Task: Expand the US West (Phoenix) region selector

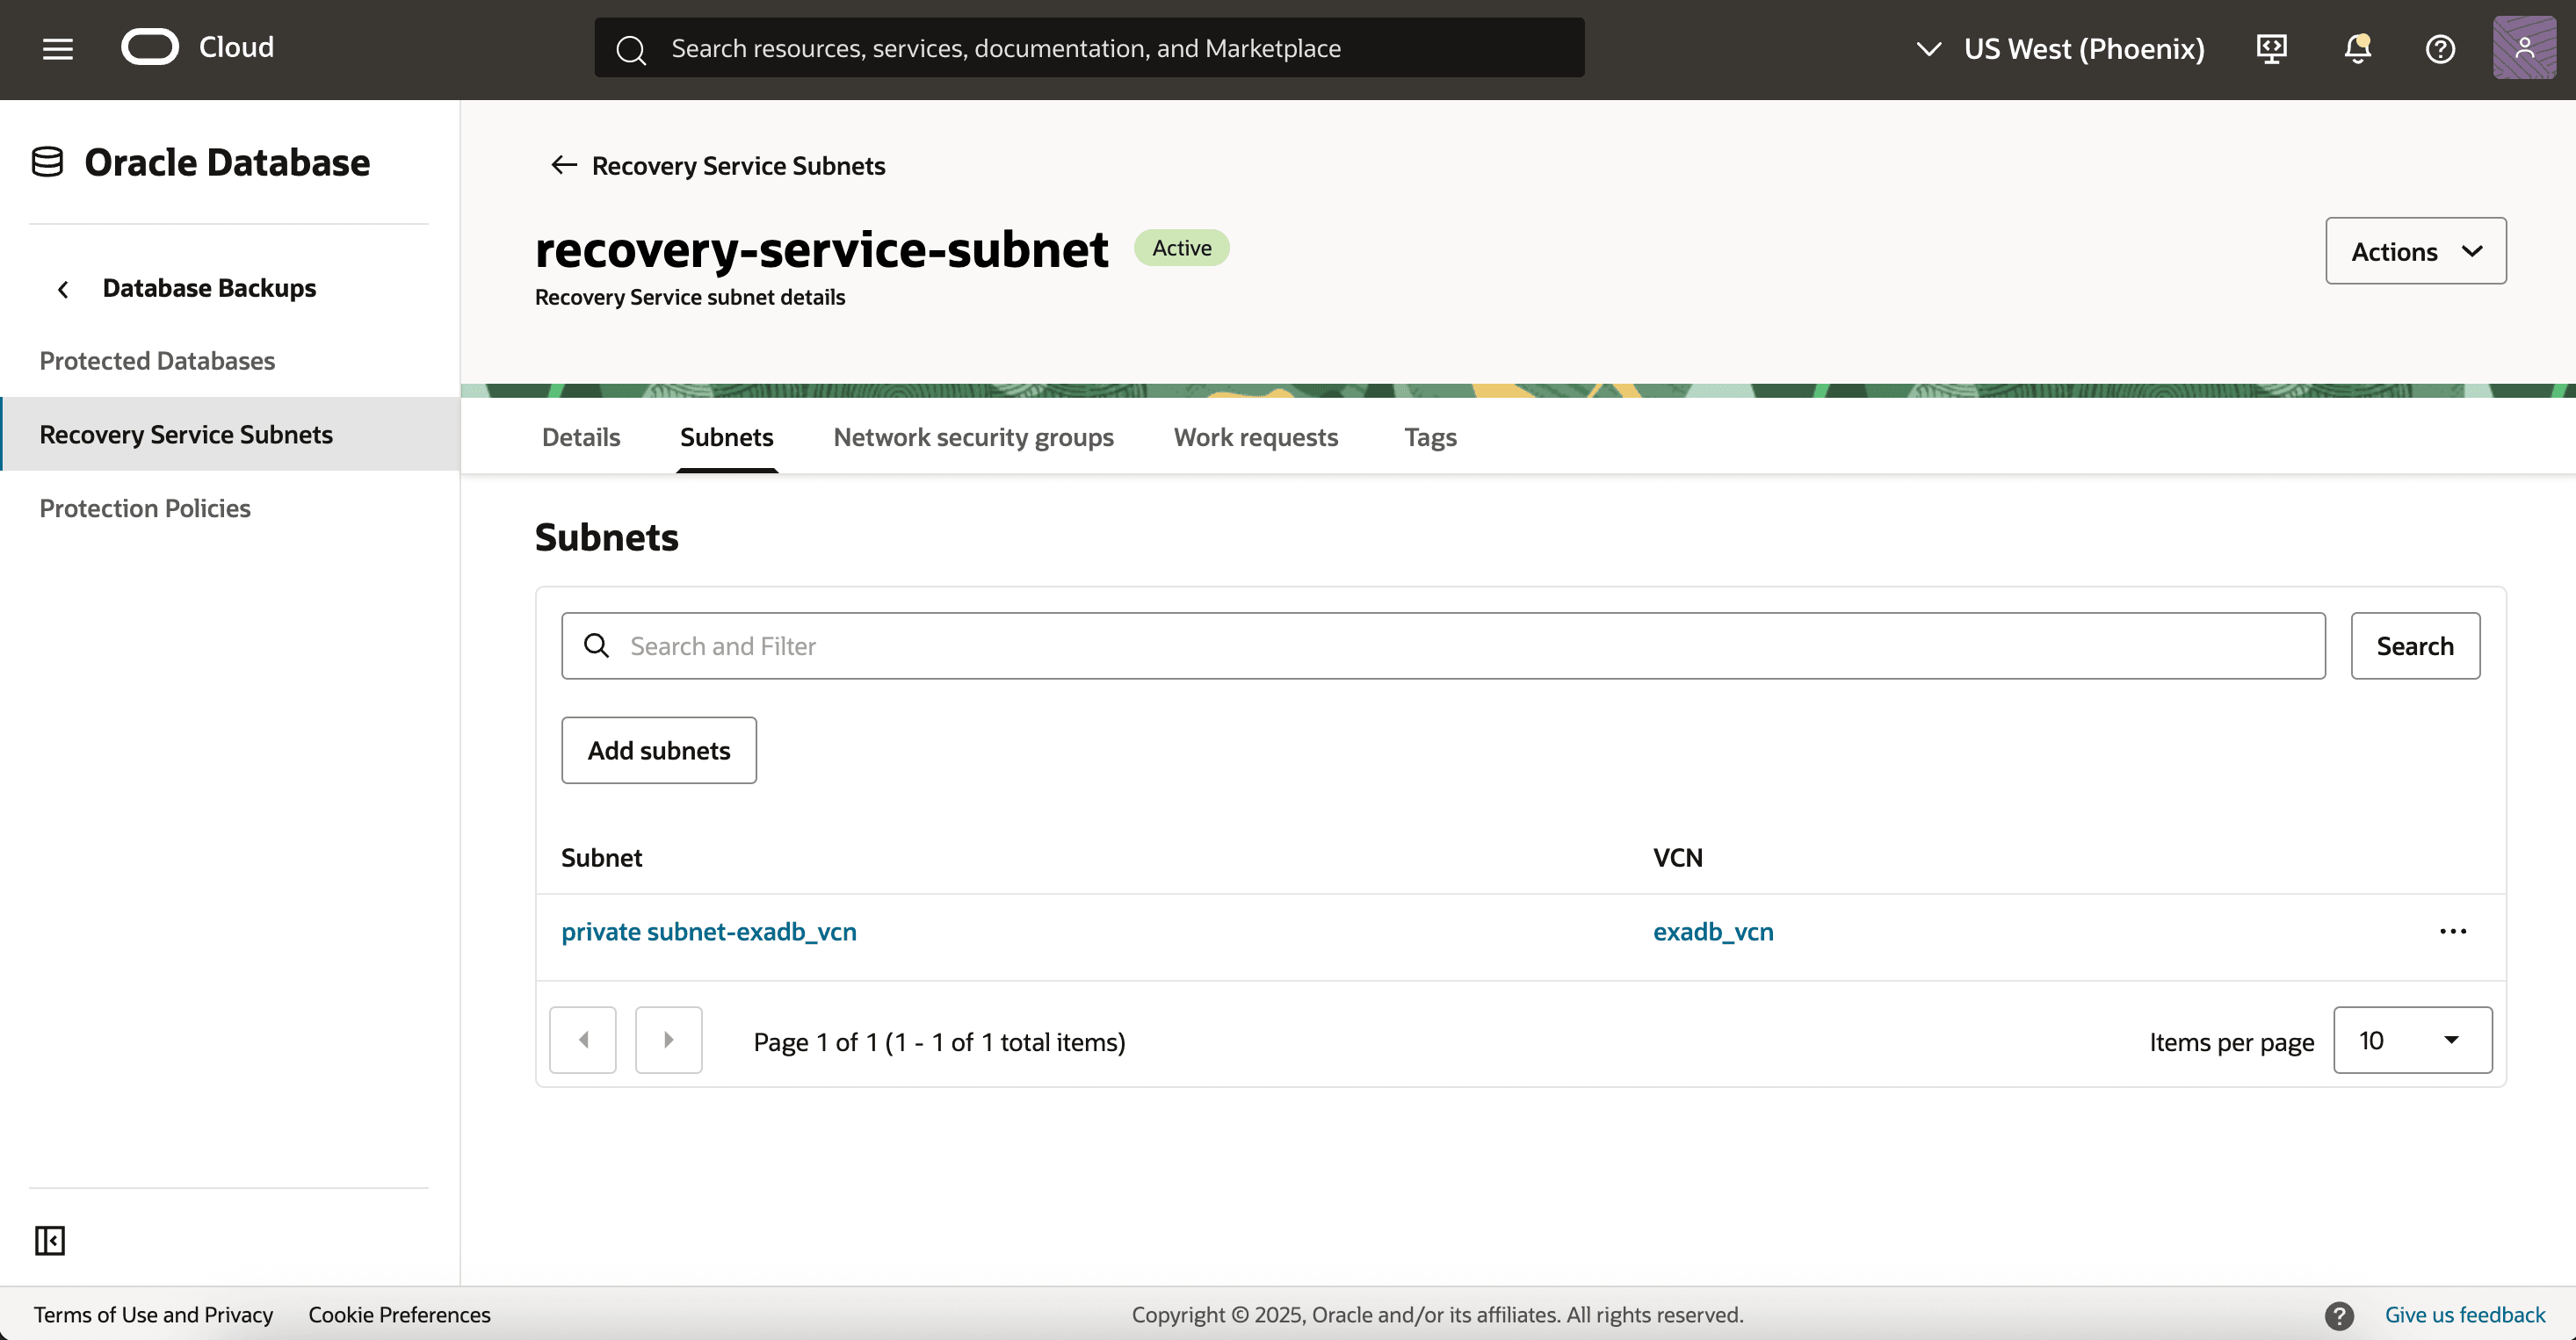Action: 2060,49
